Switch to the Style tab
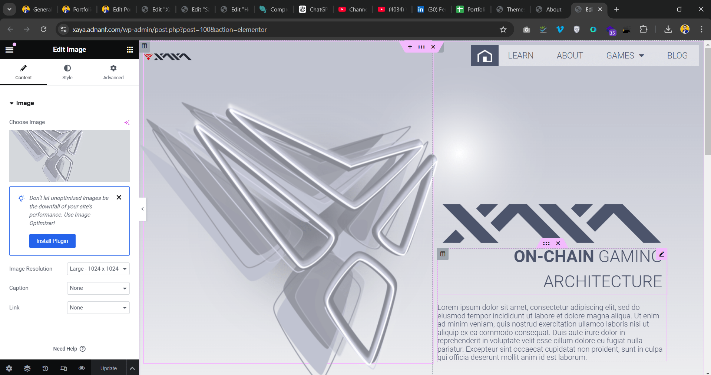Screen dimensions: 711x375 (x=67, y=72)
